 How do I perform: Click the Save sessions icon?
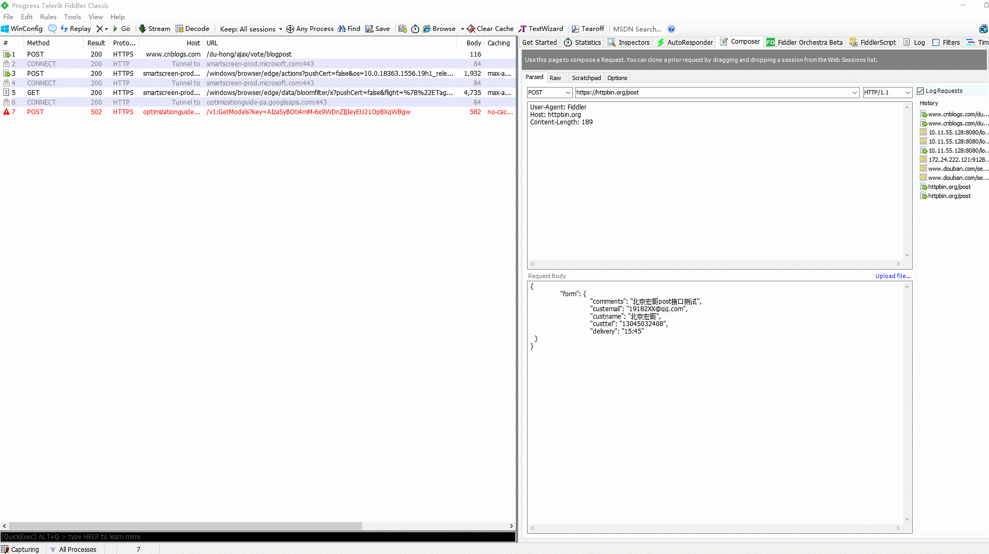[x=369, y=29]
